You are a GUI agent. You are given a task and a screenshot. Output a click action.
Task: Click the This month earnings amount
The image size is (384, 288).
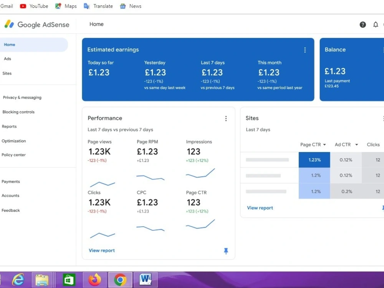269,73
